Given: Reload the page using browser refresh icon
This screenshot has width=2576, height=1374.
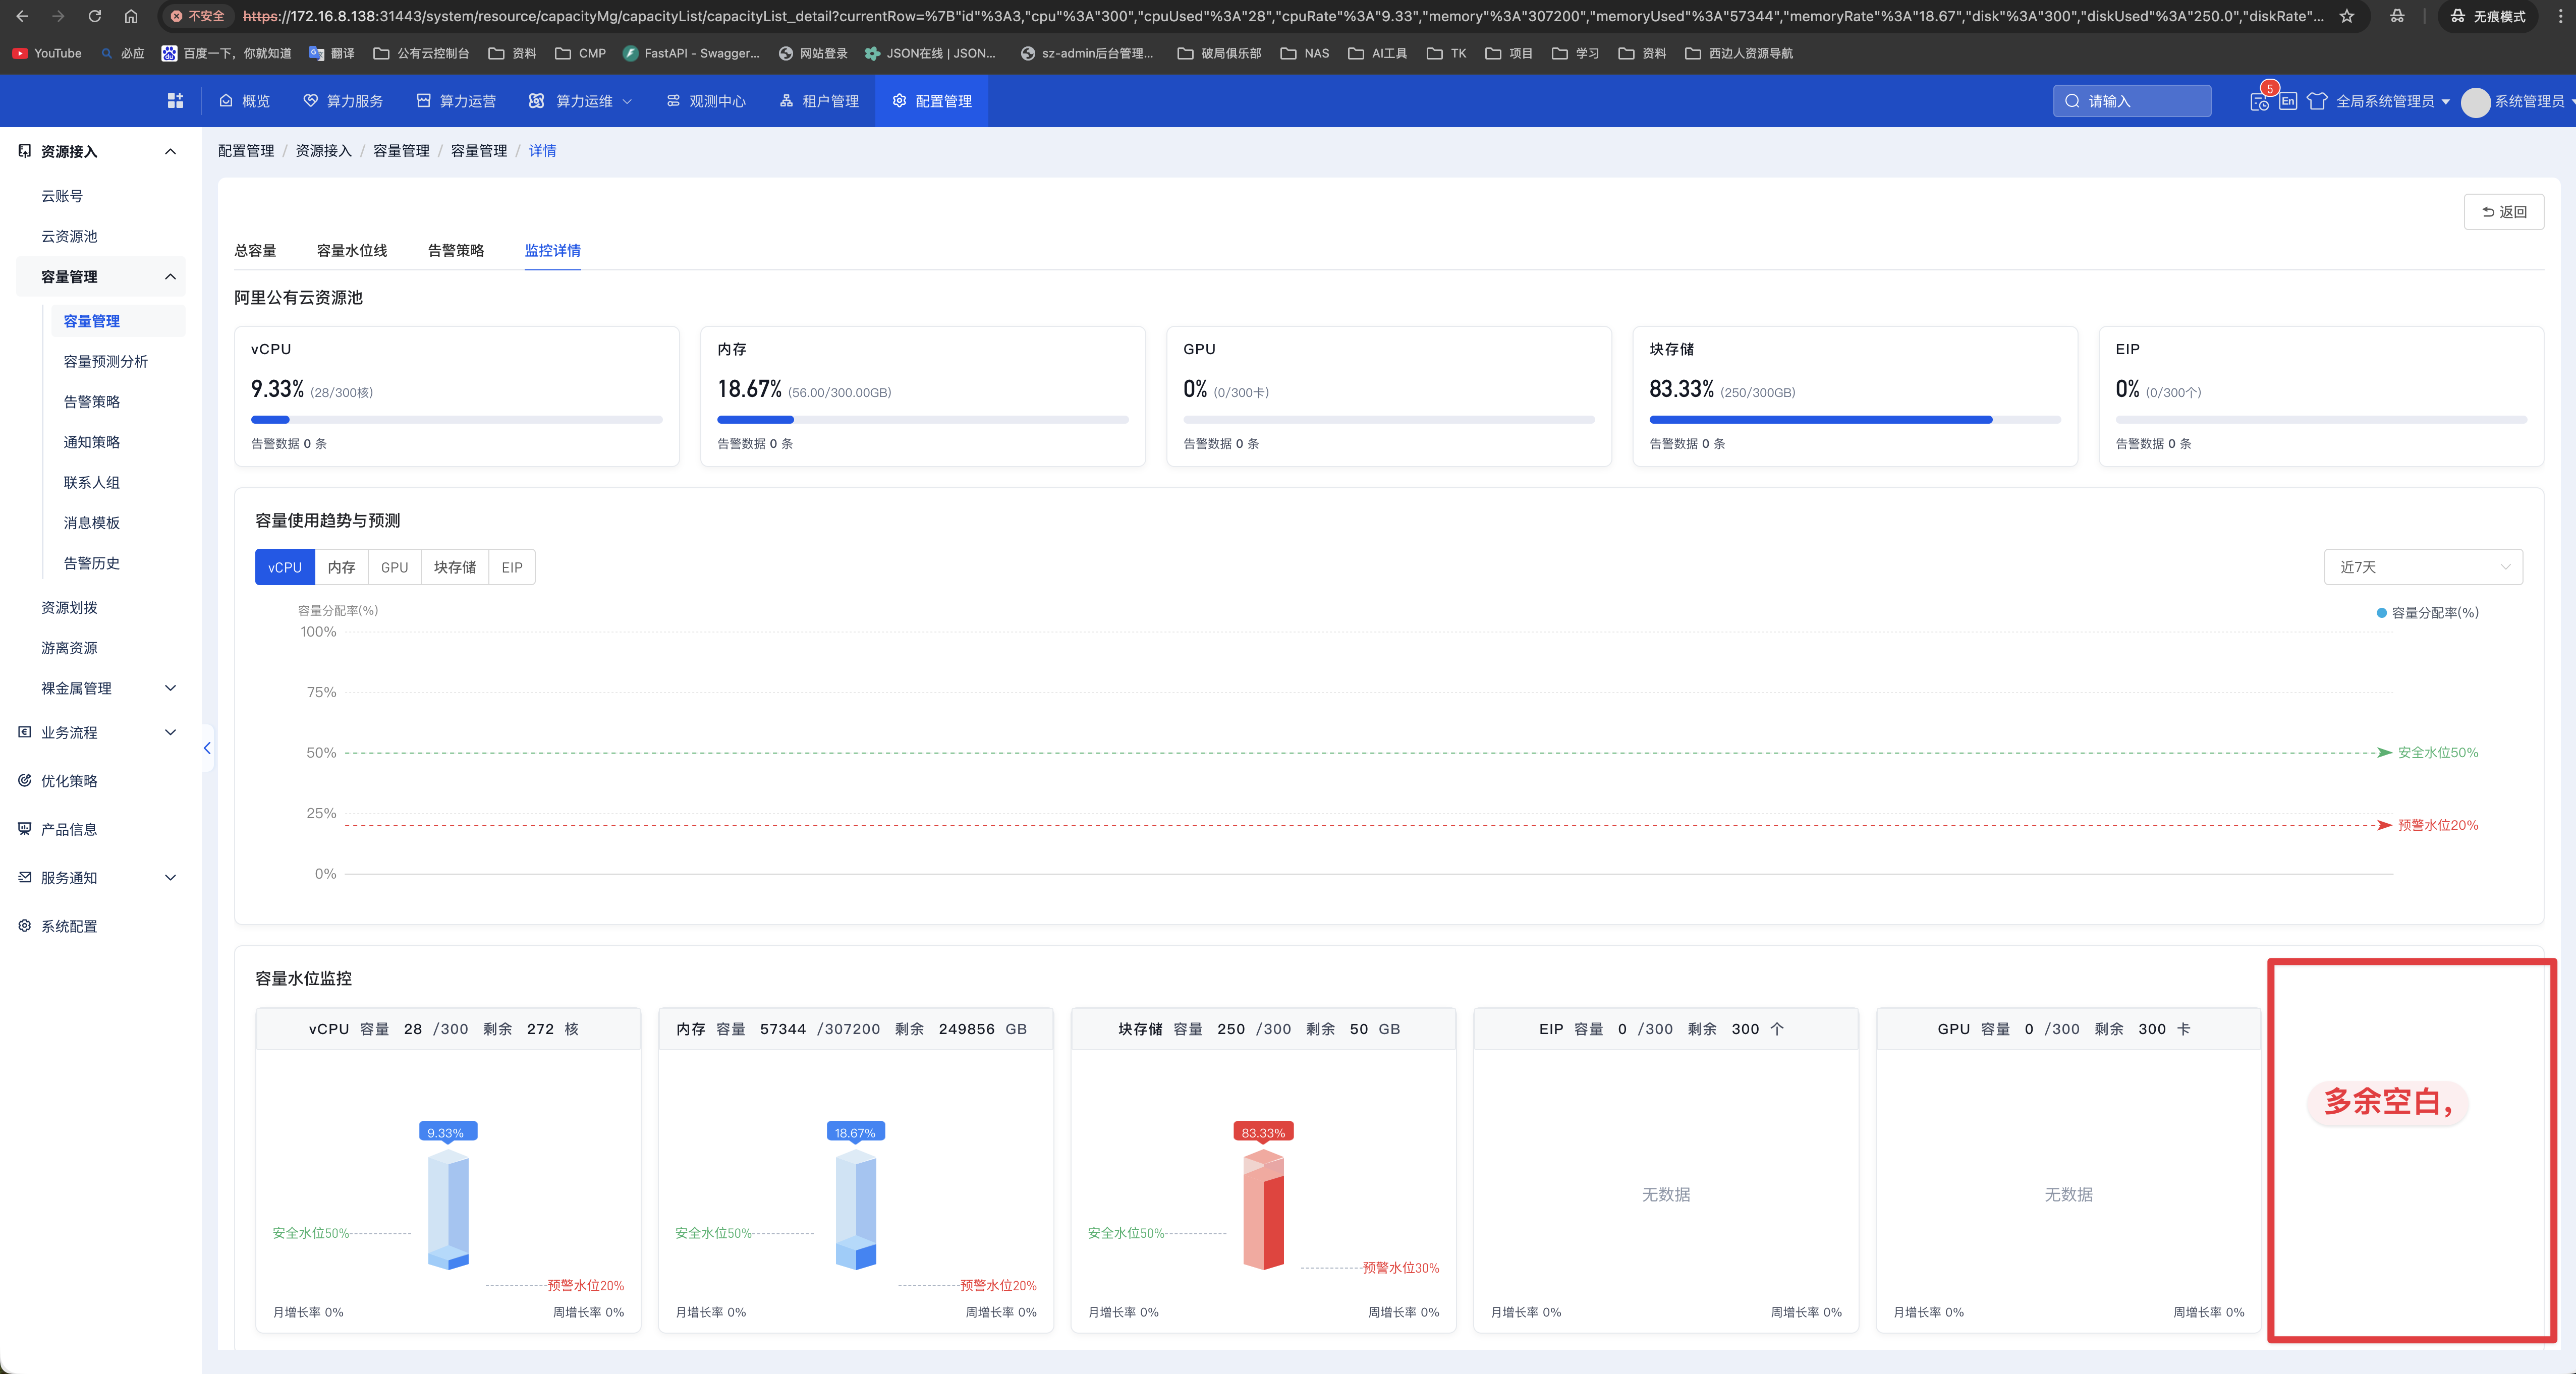Looking at the screenshot, I should pos(94,16).
